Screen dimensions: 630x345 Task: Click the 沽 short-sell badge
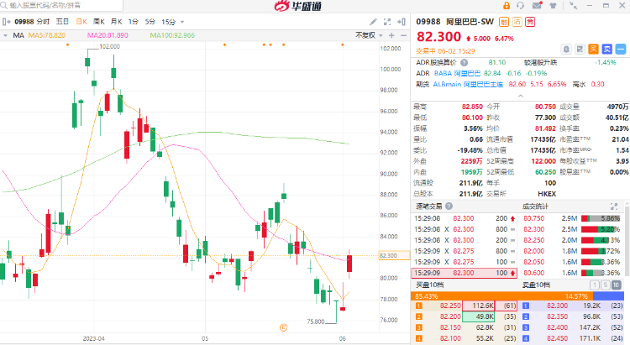tap(517, 22)
